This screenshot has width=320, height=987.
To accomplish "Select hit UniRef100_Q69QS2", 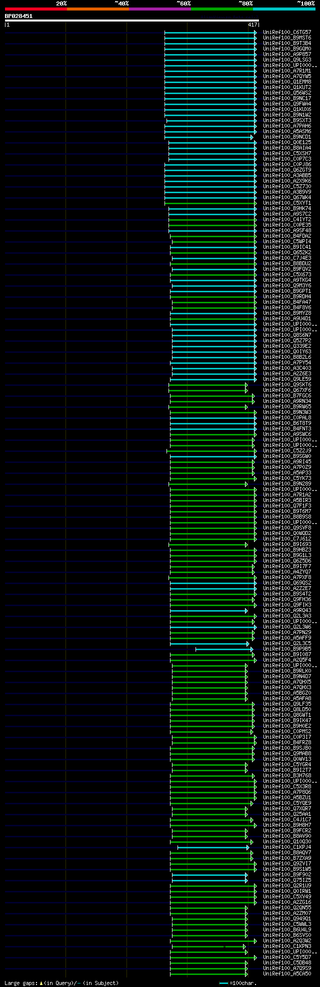I will click(x=287, y=583).
